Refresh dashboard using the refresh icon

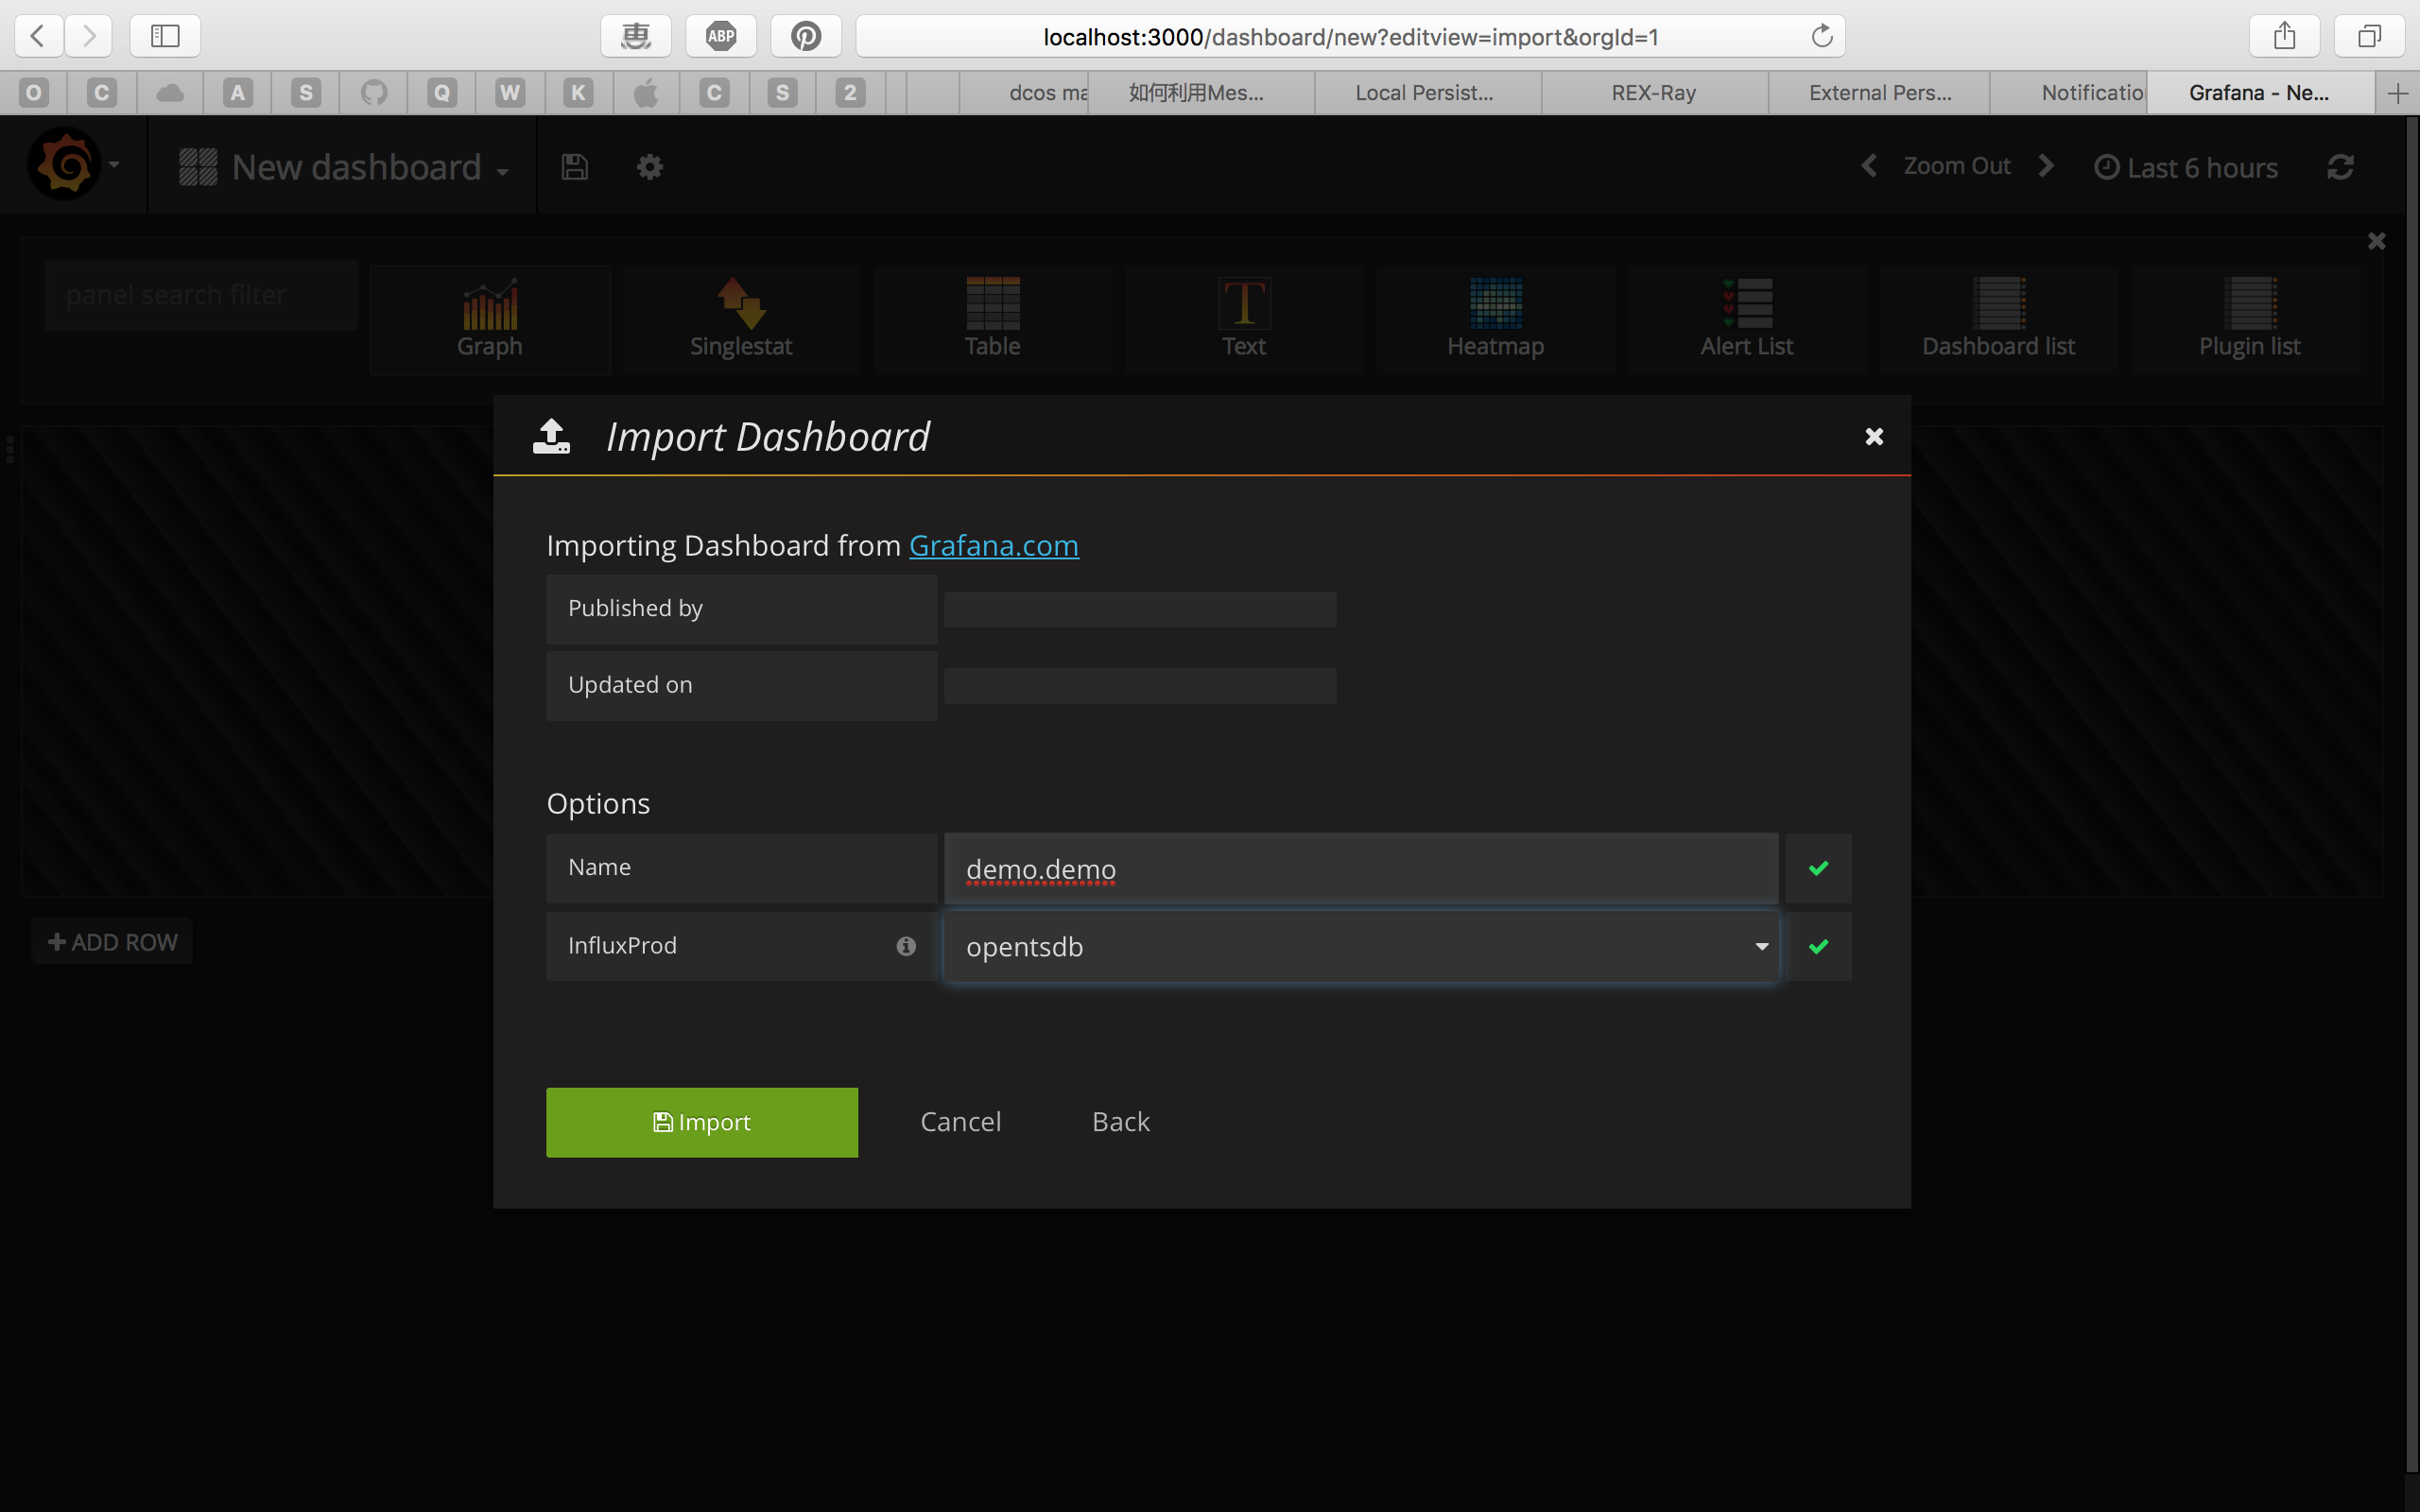2340,167
